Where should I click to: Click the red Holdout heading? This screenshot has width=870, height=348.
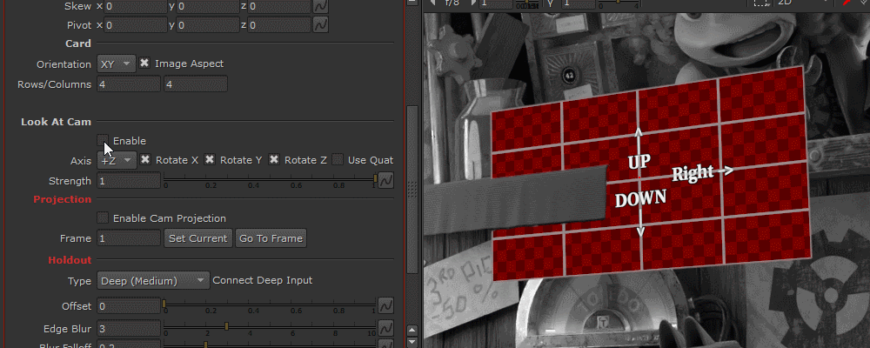tap(70, 259)
